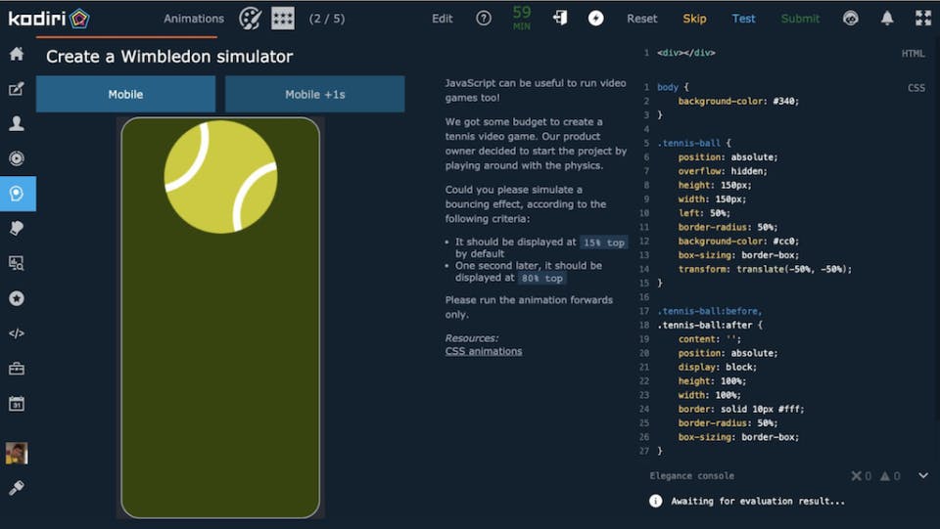Click the left: 50% CSS line
The height and width of the screenshot is (529, 940).
tap(704, 213)
